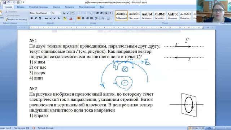Viewport: 231px width, 130px height.
Task: Toggle strikethrough formatting
Action: tap(46, 18)
